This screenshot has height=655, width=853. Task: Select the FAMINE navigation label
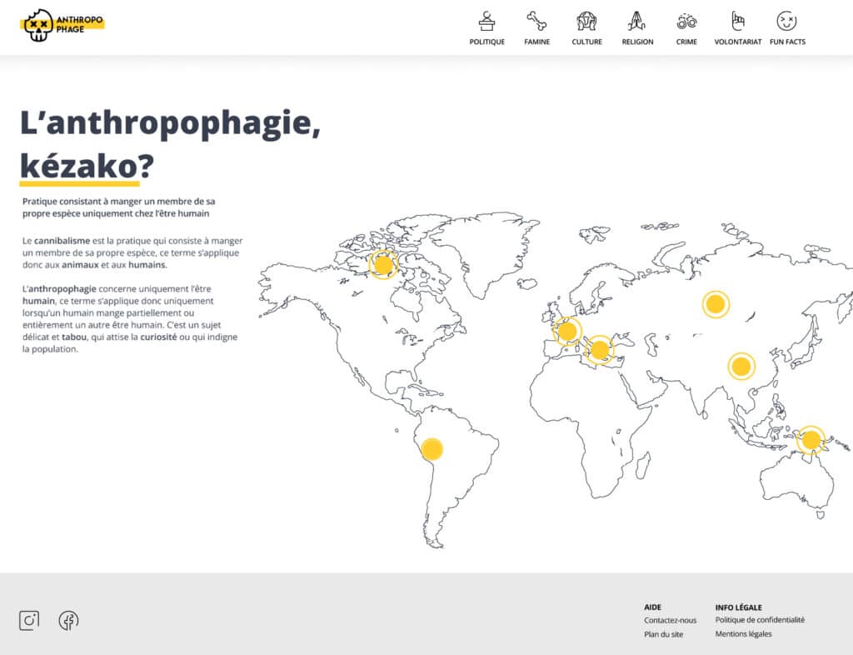click(536, 40)
